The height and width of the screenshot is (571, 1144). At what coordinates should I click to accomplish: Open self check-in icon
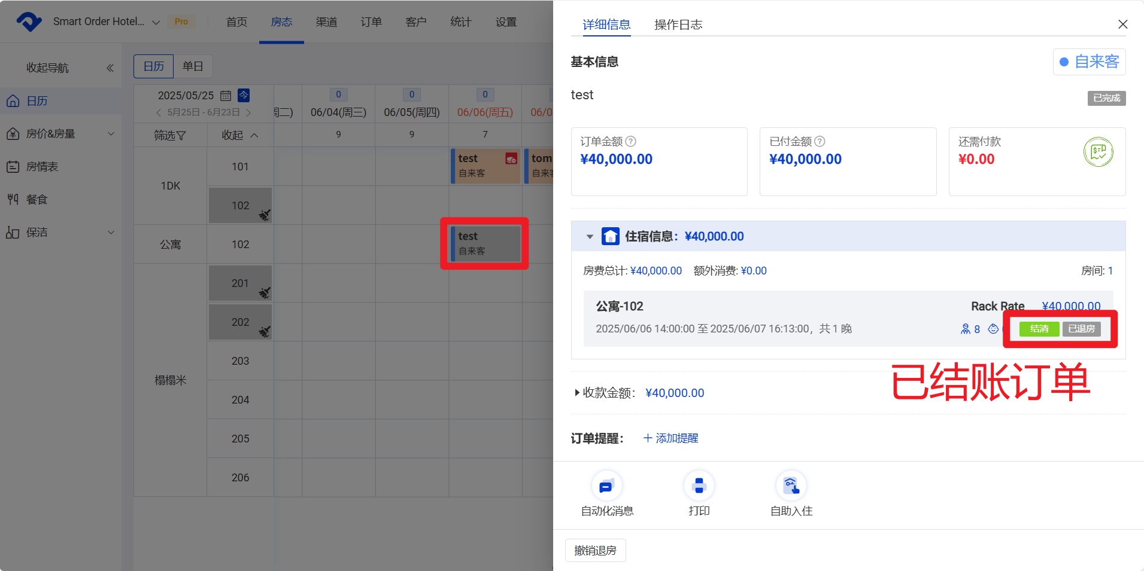click(791, 486)
